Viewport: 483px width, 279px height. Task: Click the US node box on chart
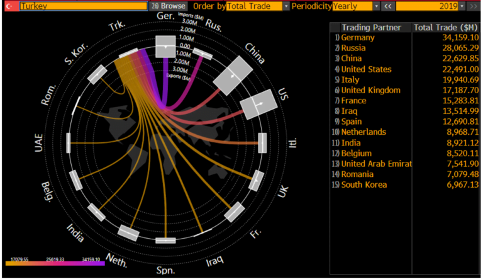click(257, 103)
